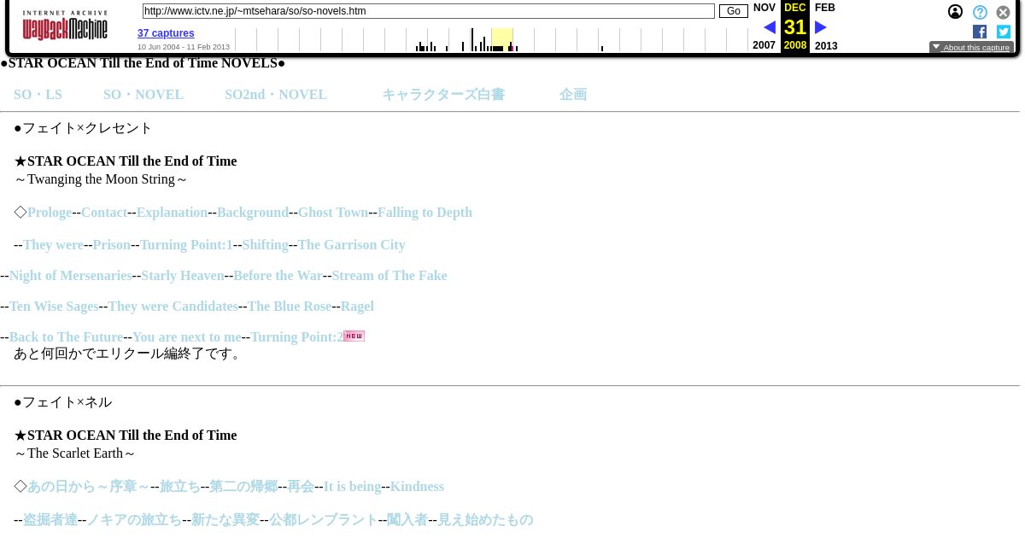Open the 37 captures link
Image resolution: width=1025 pixels, height=538 pixels.
click(x=166, y=33)
